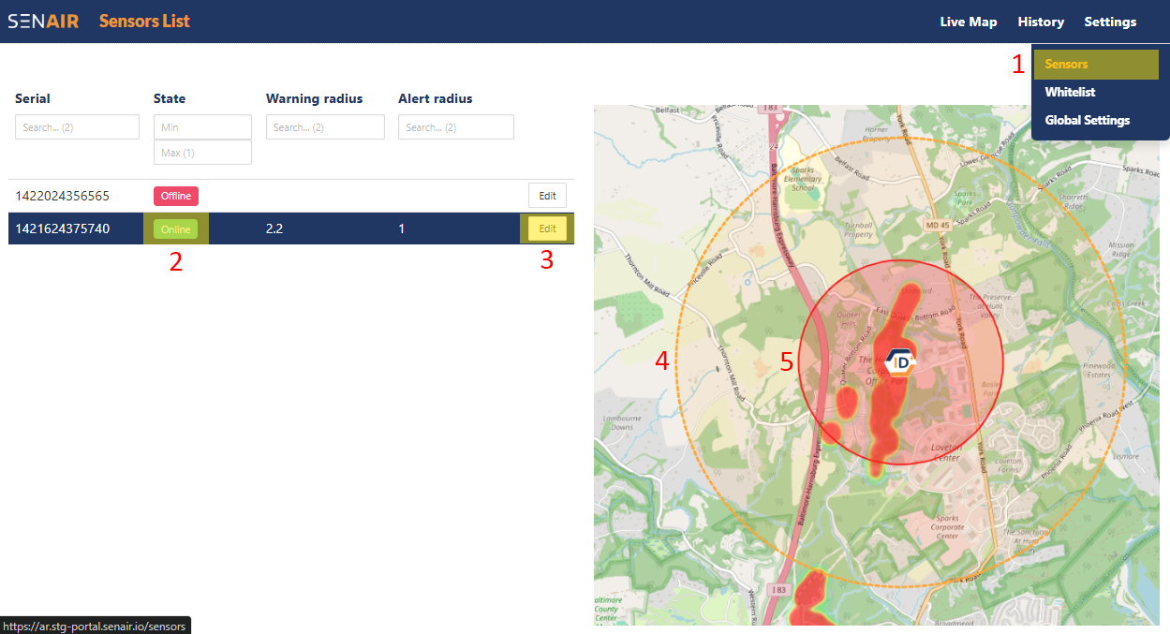Image resolution: width=1170 pixels, height=634 pixels.
Task: Select Whitelist in Settings dropdown
Action: 1070,92
